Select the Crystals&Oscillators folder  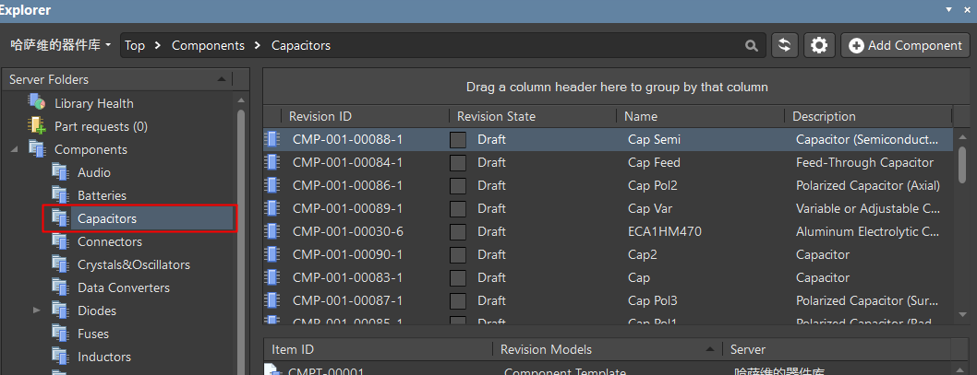click(134, 264)
